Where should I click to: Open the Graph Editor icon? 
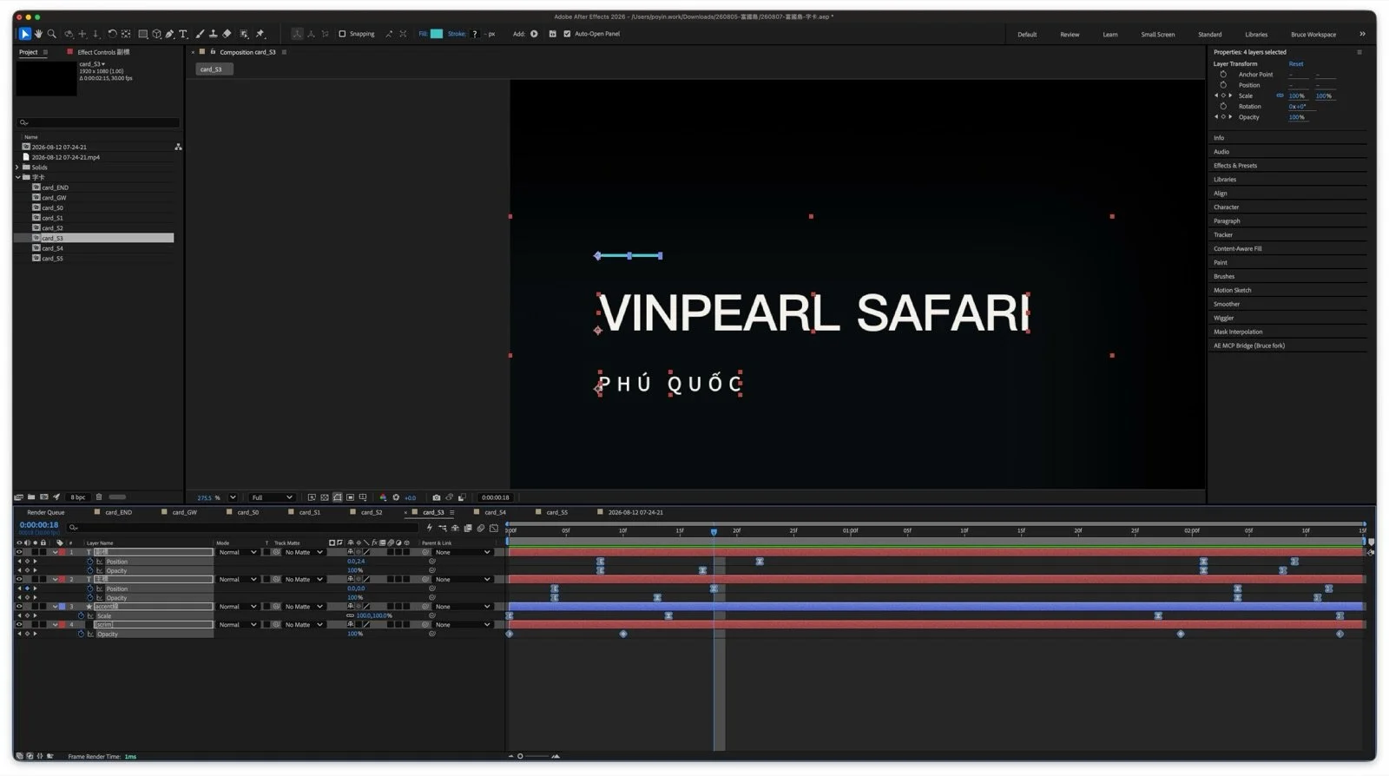494,528
